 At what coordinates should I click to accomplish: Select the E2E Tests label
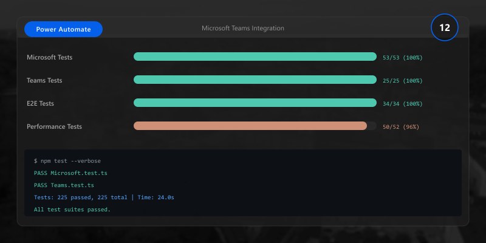coord(40,103)
